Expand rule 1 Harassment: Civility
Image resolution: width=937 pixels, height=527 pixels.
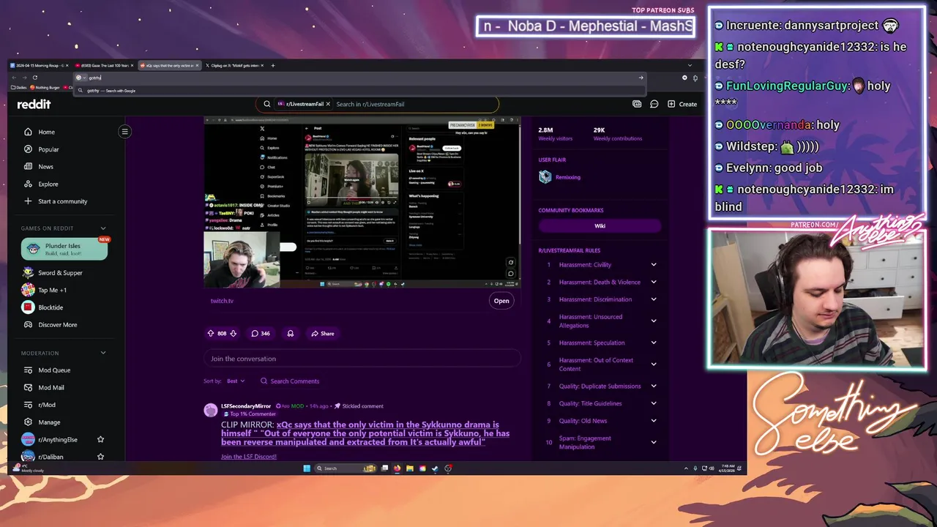(654, 265)
